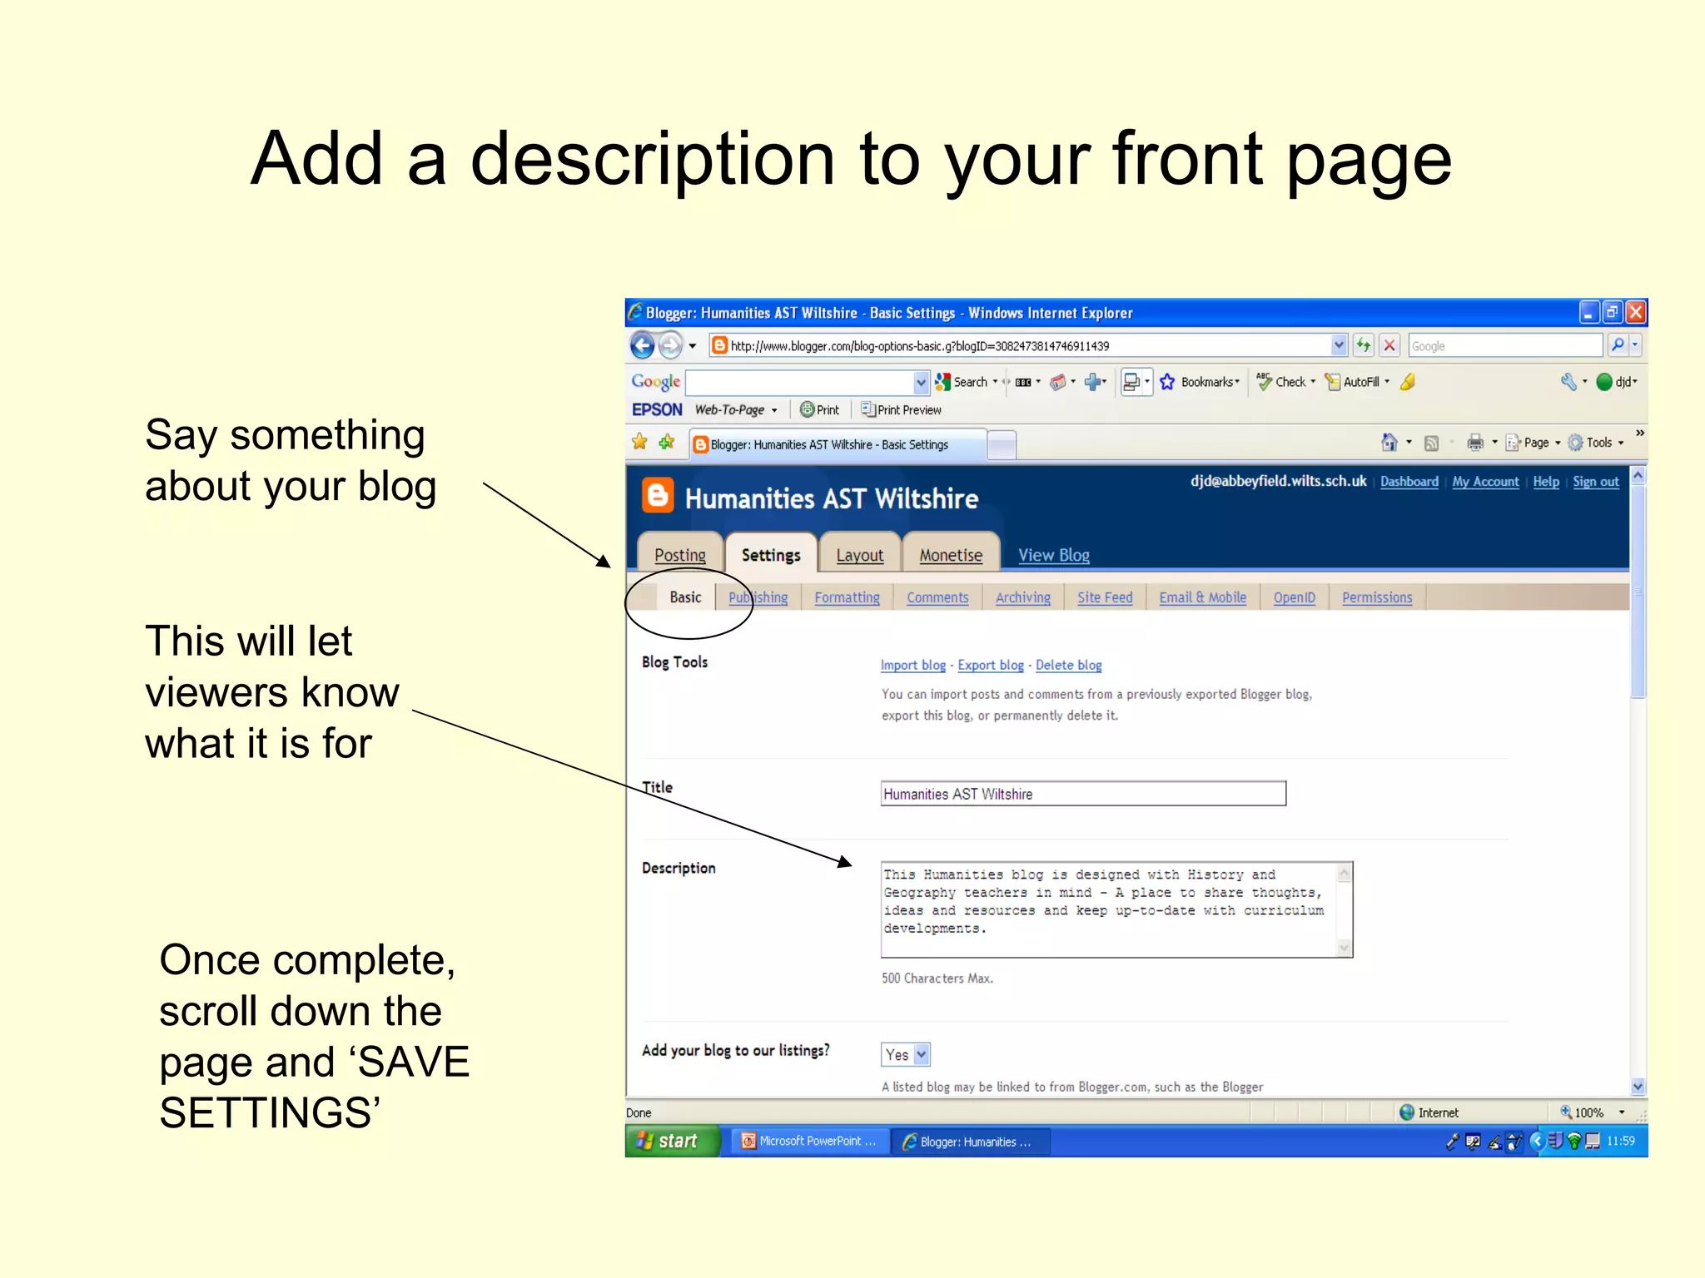Open the Site Feed sub-tab
This screenshot has height=1278, width=1705.
click(x=1105, y=597)
